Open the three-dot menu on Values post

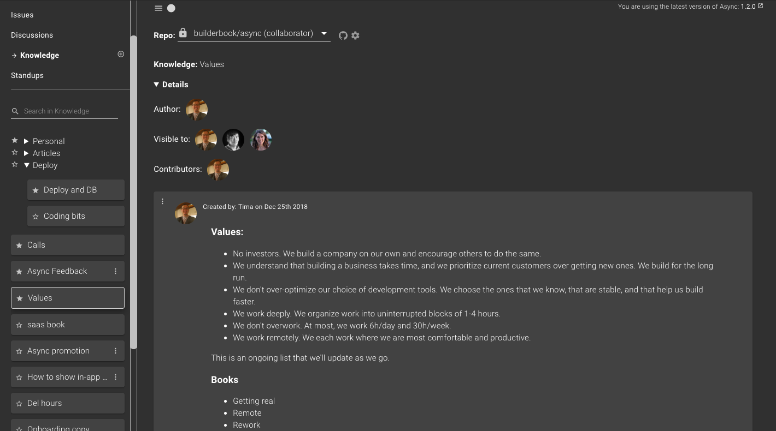(162, 201)
